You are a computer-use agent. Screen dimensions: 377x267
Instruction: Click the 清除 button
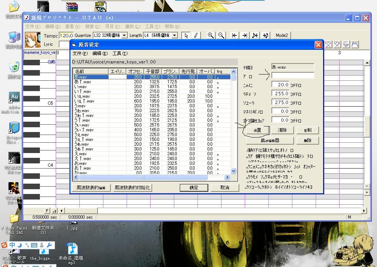click(282, 130)
